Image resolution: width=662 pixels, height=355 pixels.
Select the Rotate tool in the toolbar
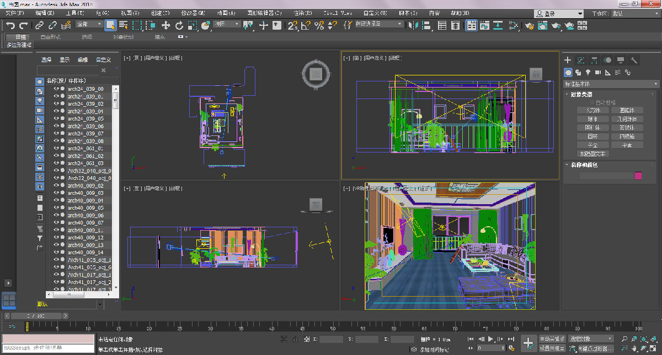click(179, 25)
